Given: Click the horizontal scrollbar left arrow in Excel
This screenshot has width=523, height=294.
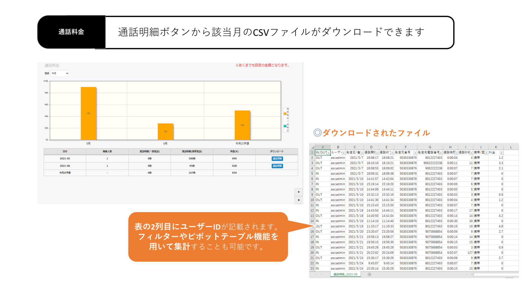Looking at the screenshot, I should coord(472,274).
